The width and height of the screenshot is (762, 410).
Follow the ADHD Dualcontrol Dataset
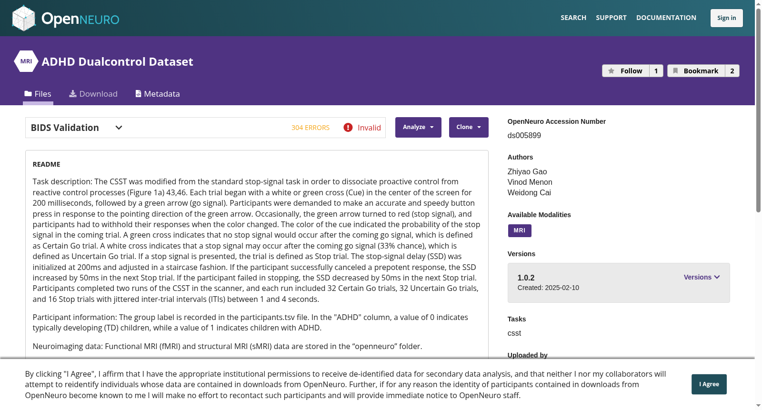coord(626,71)
